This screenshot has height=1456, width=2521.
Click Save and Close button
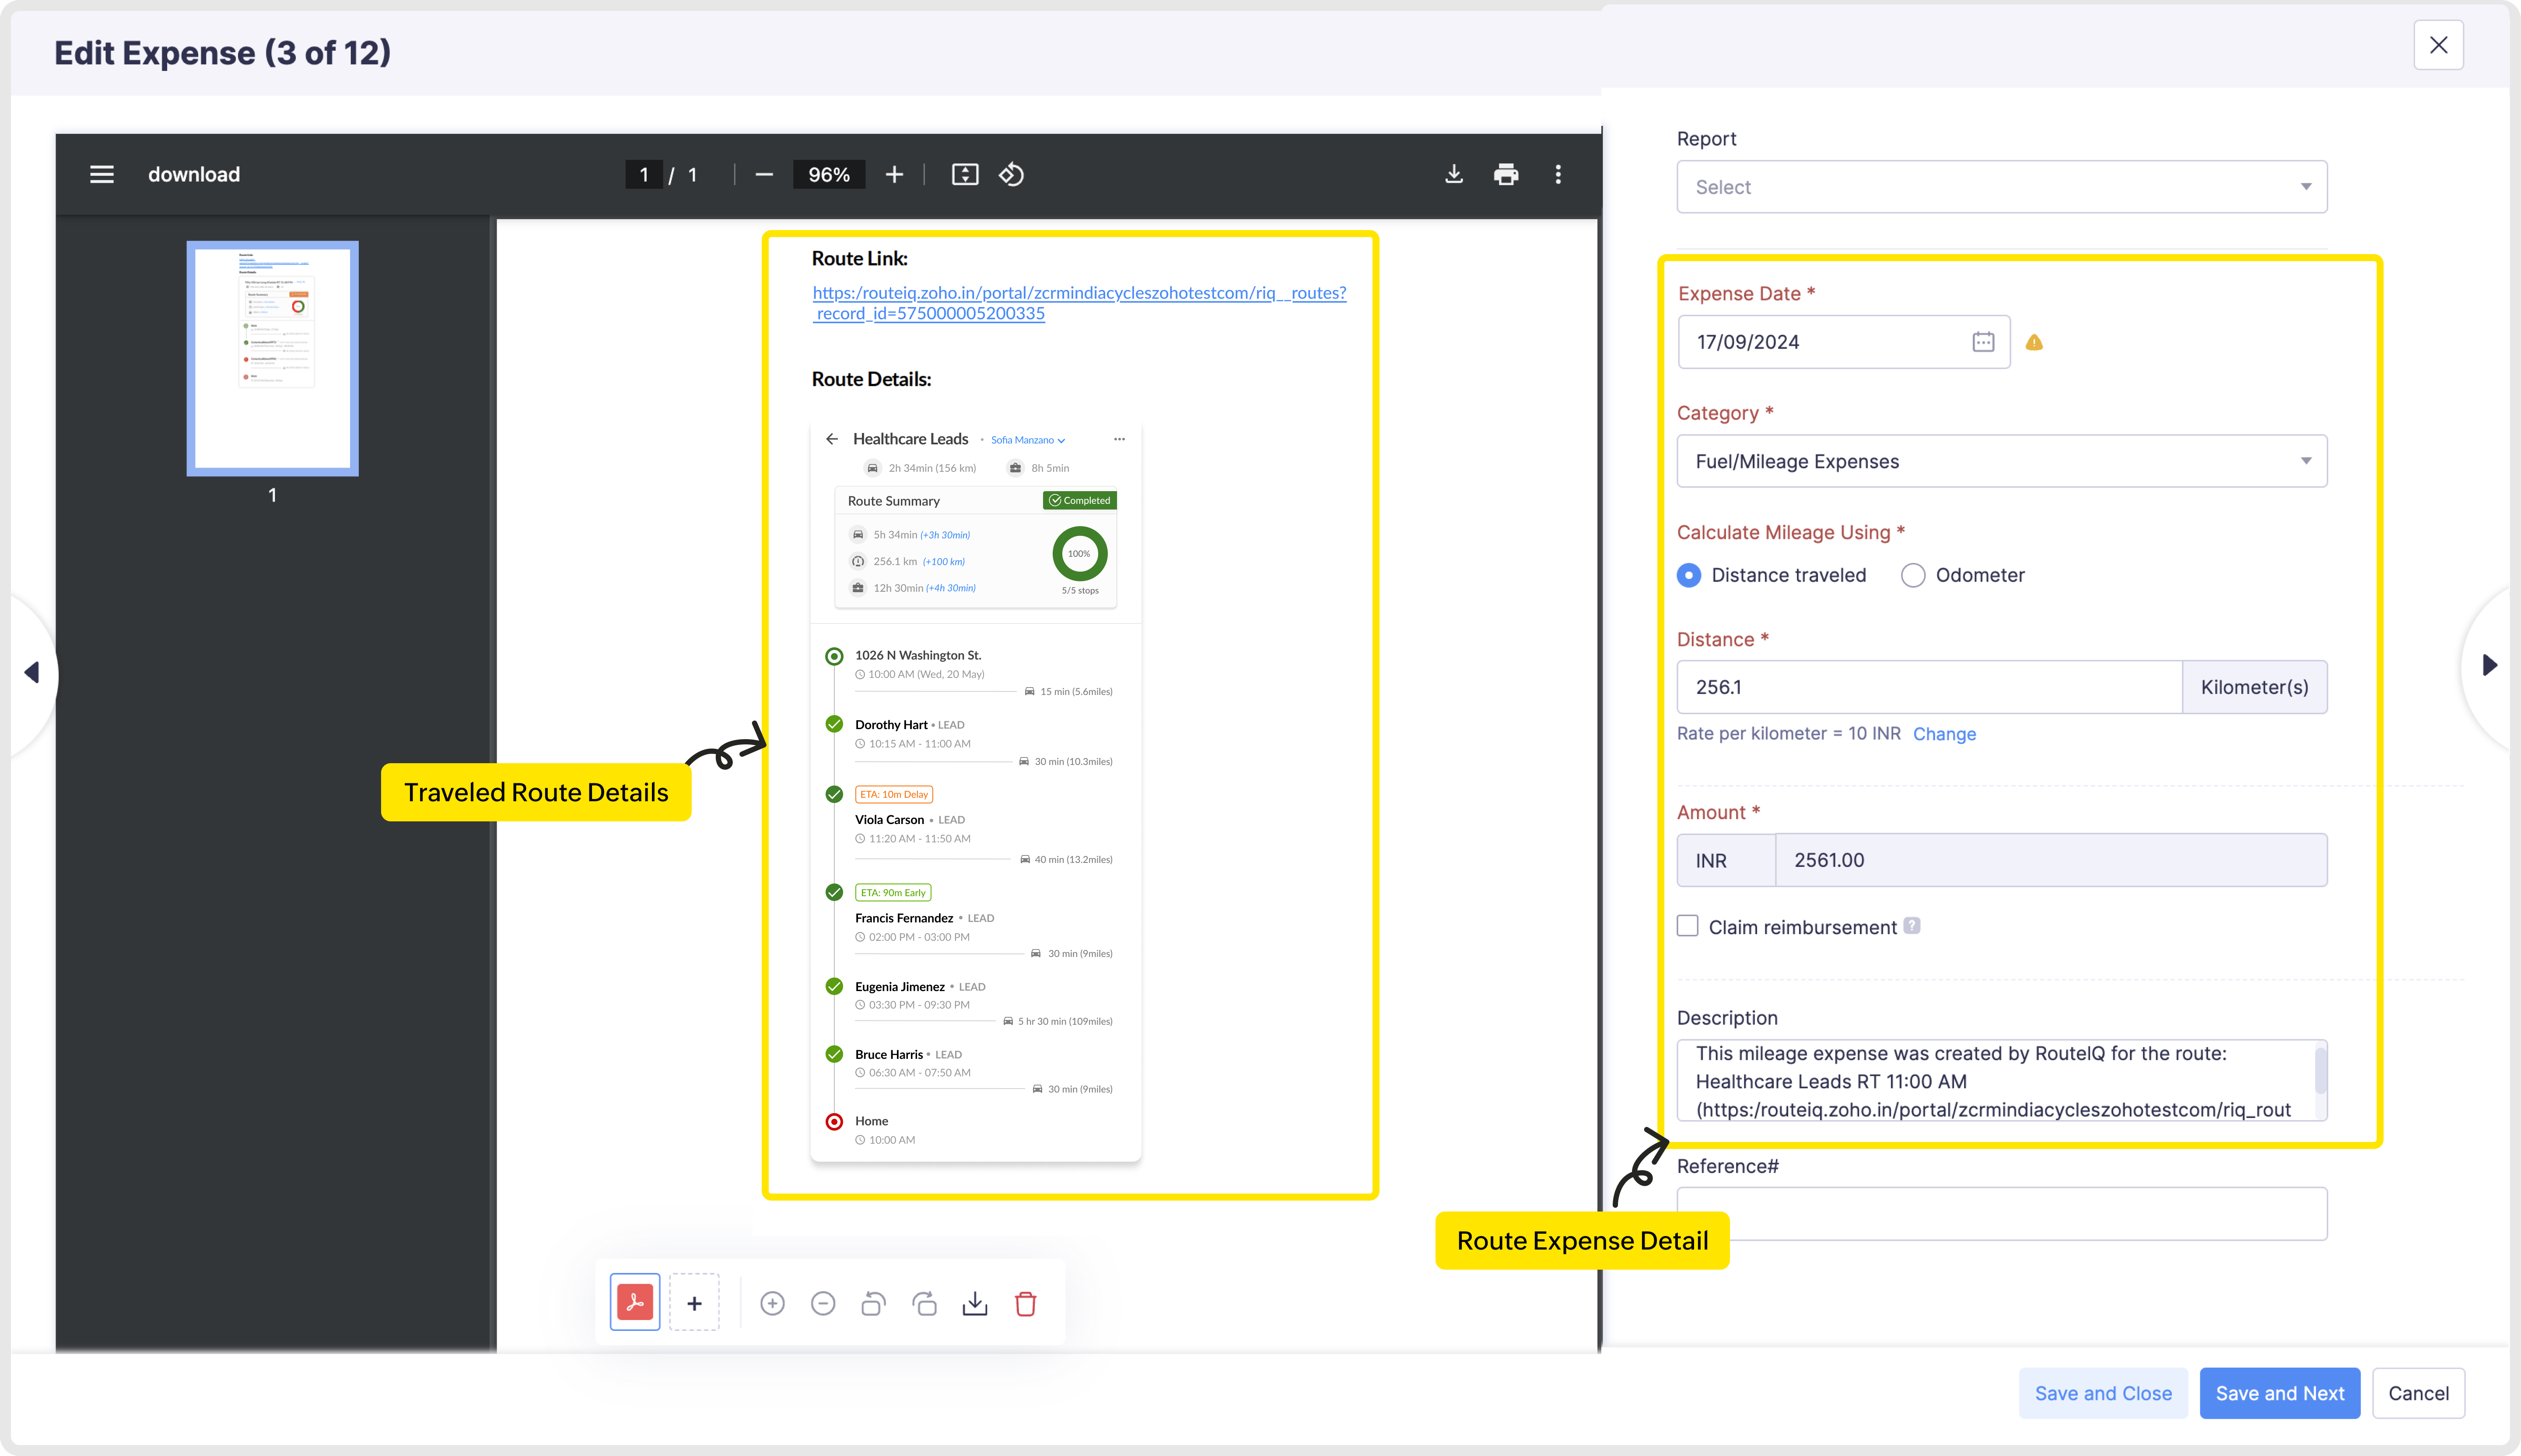pos(2103,1393)
